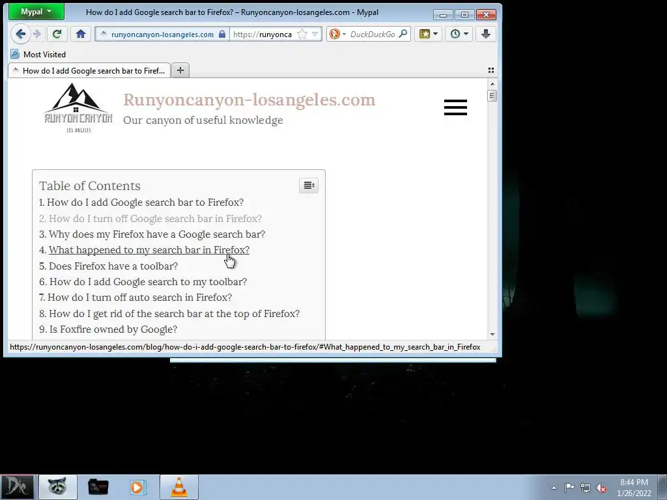Maximize the Mypal window
667x500 pixels.
click(x=464, y=15)
